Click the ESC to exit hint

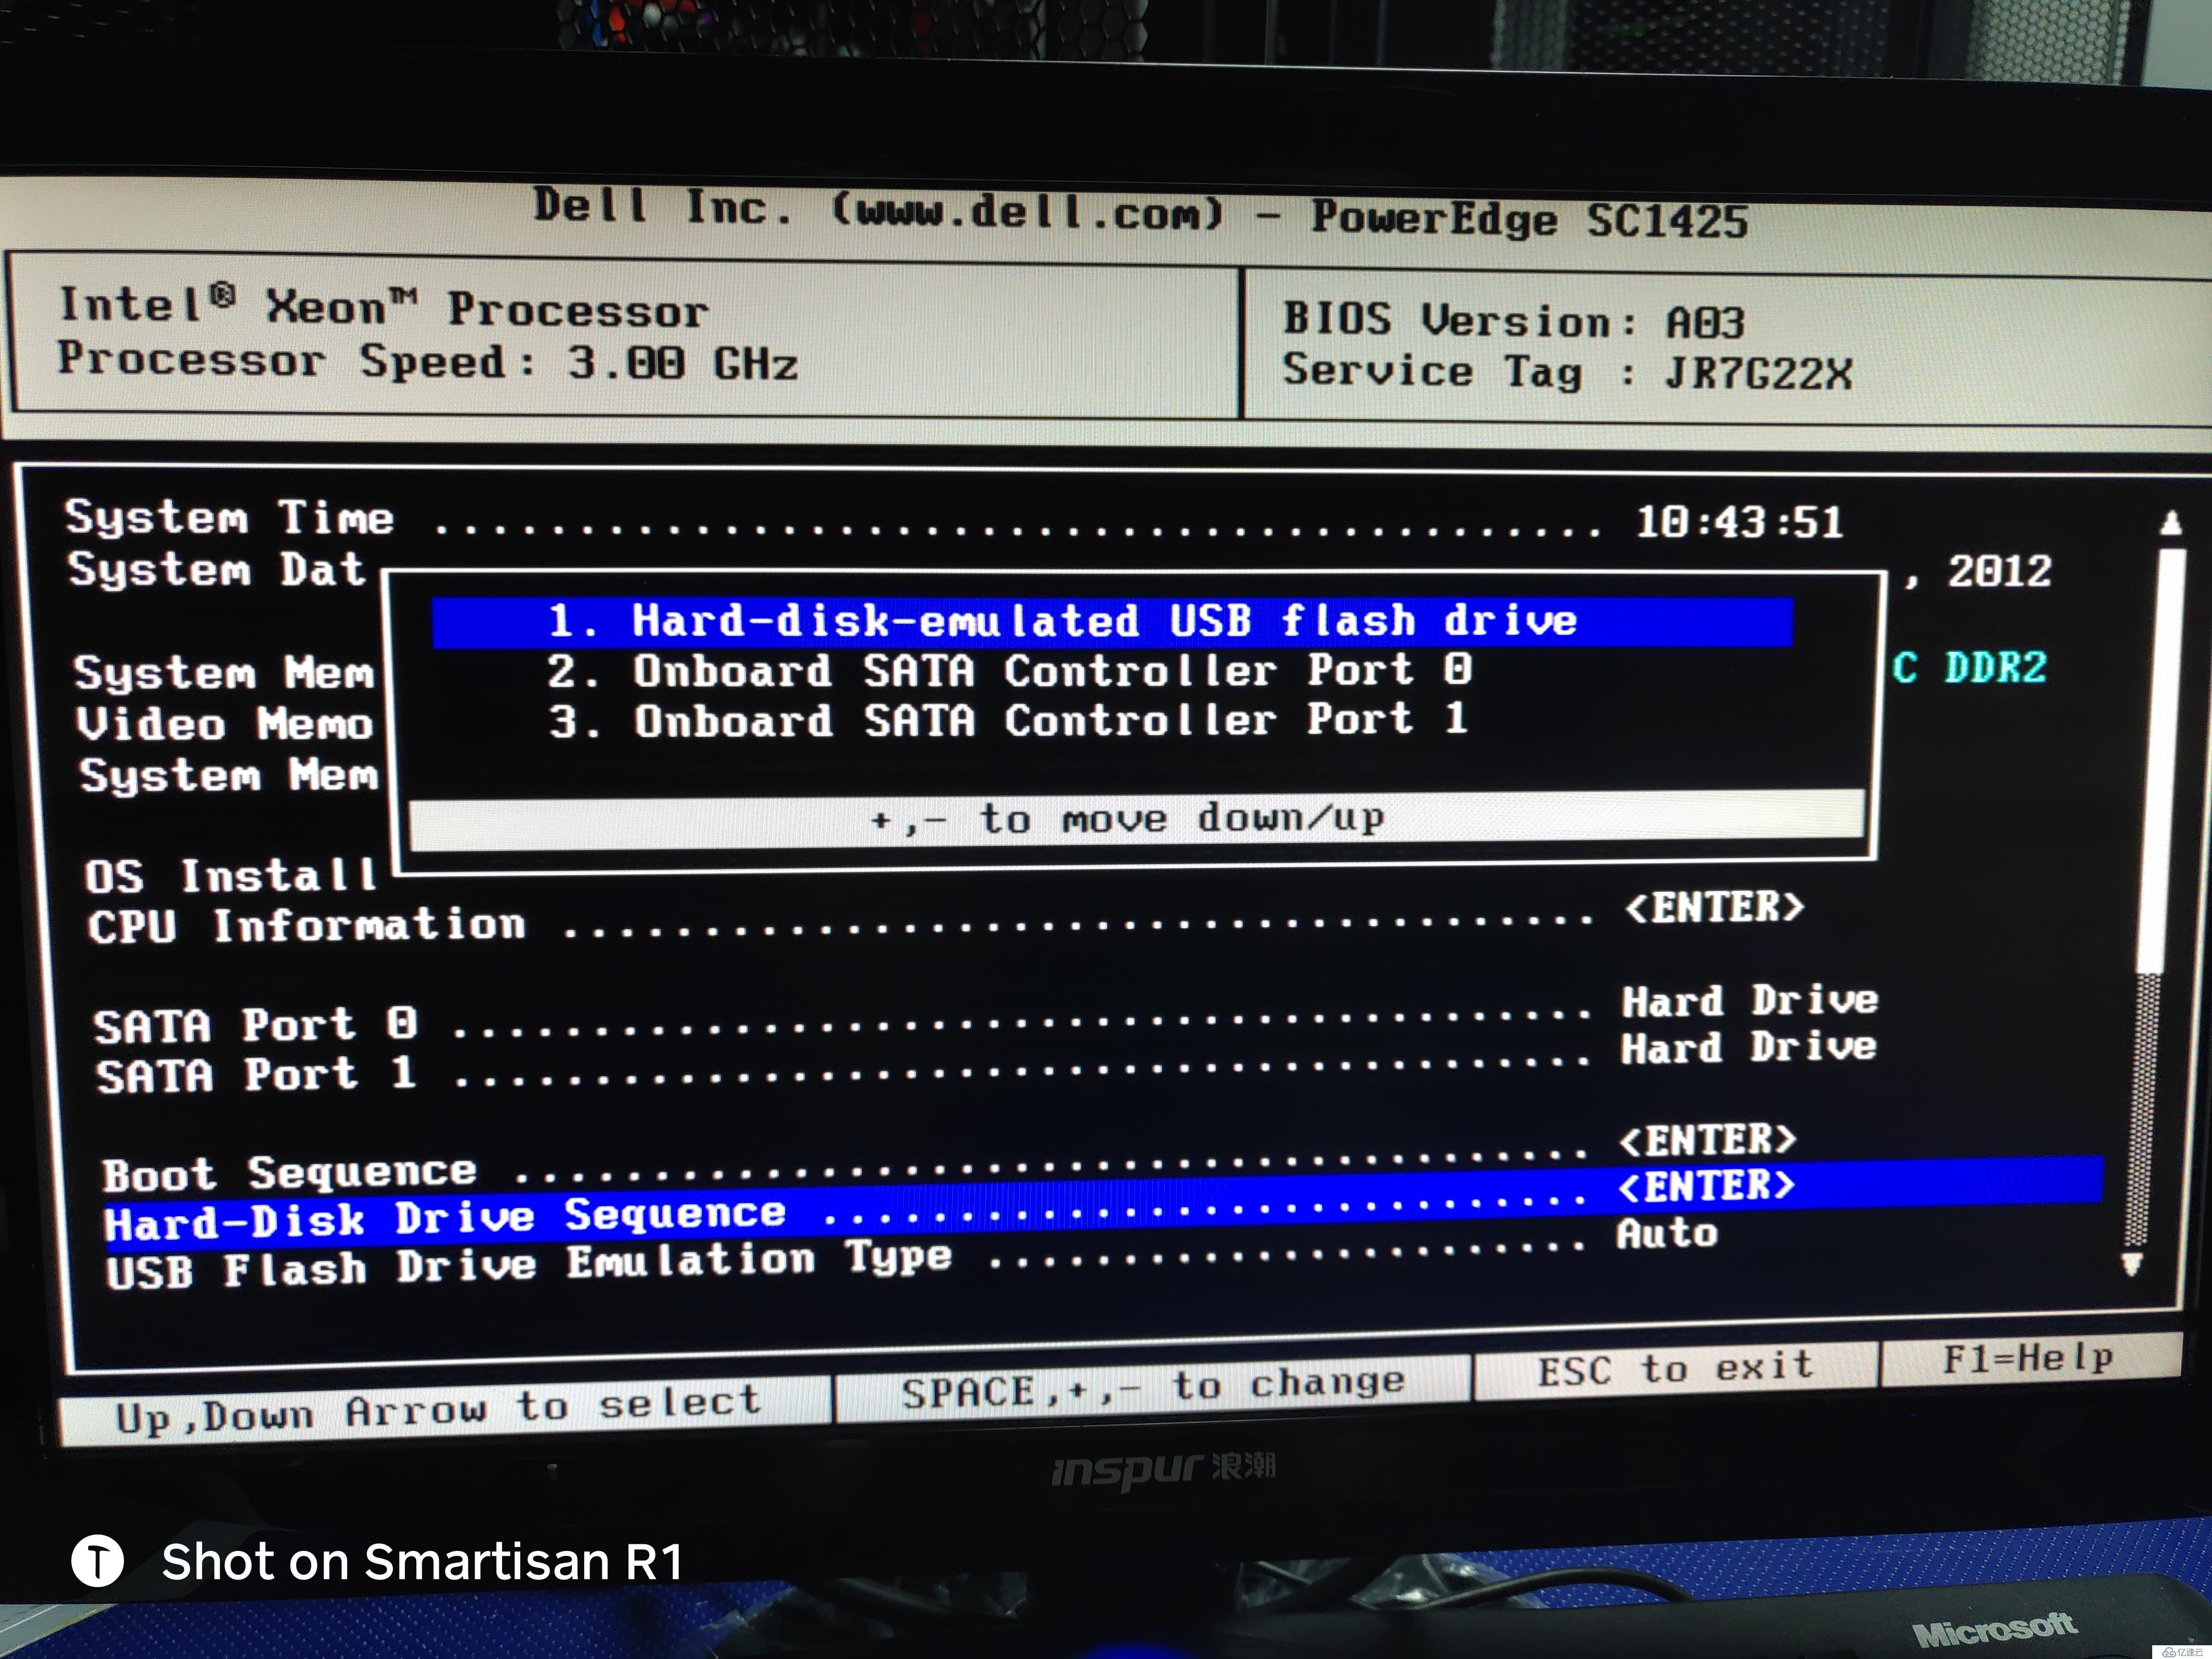[x=1675, y=1369]
